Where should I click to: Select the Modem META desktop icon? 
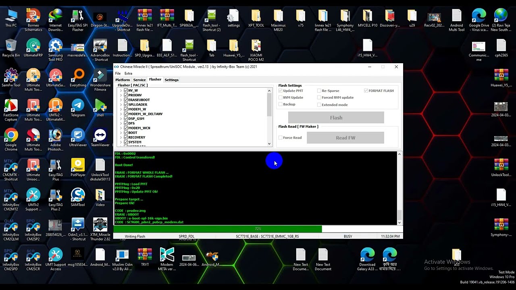point(167,260)
